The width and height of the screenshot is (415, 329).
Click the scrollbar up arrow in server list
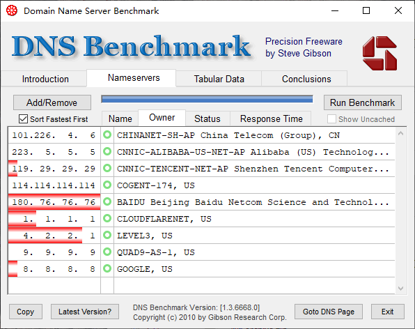(x=400, y=134)
